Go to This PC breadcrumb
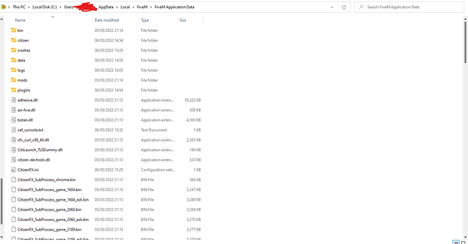The height and width of the screenshot is (244, 468). pos(19,7)
